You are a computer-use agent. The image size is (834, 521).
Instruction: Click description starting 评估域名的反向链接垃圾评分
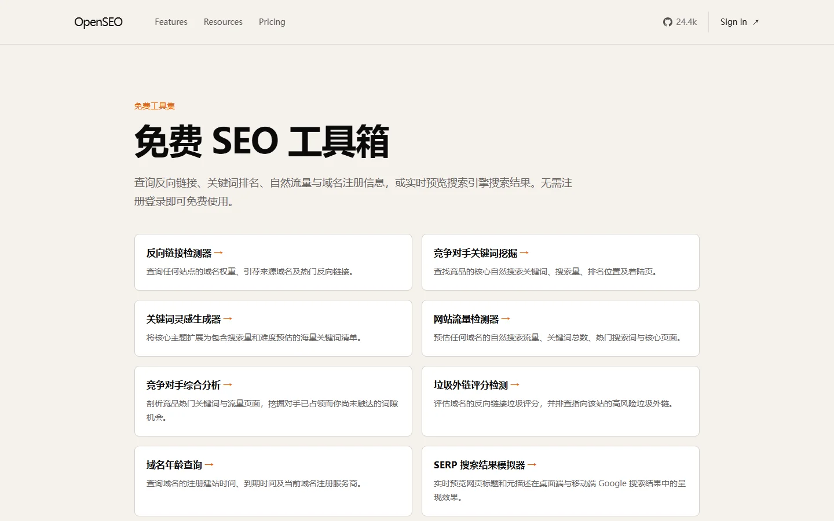[x=555, y=403]
